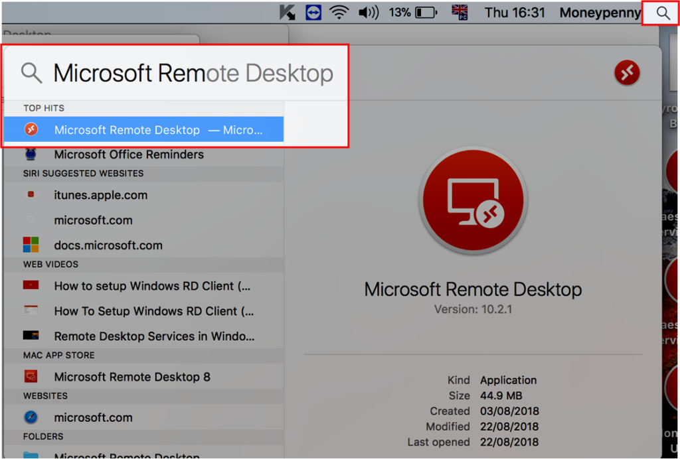Open the Moneypenny user menu
680x459 pixels.
600,13
